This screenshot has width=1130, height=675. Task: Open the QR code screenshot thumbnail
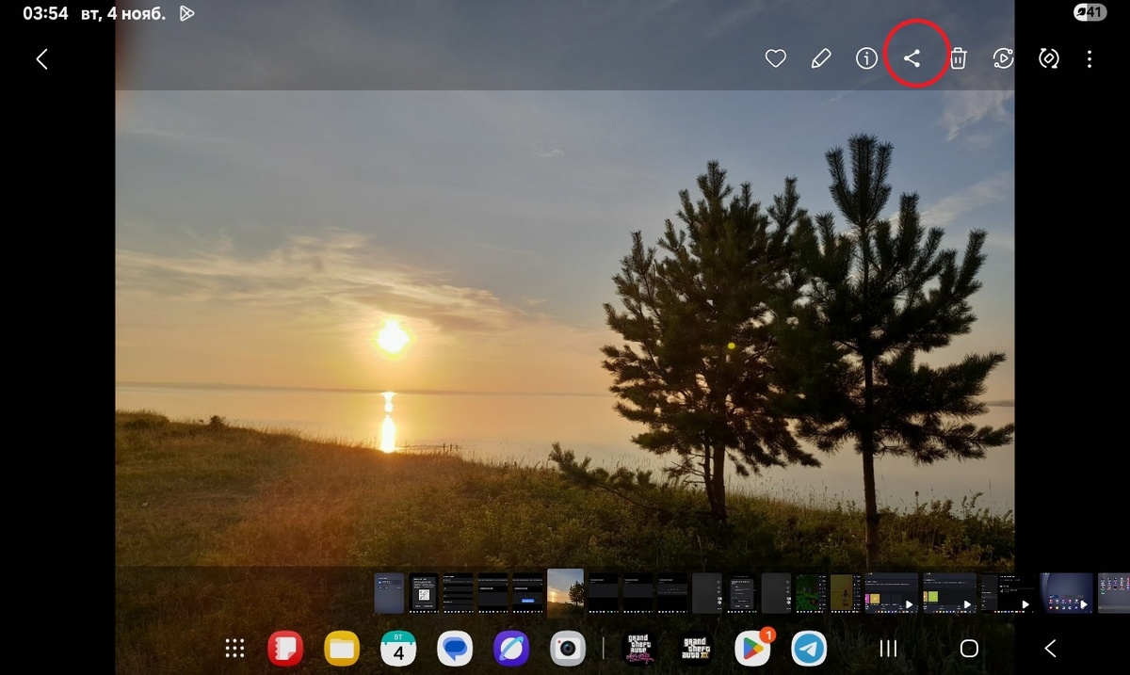[424, 593]
